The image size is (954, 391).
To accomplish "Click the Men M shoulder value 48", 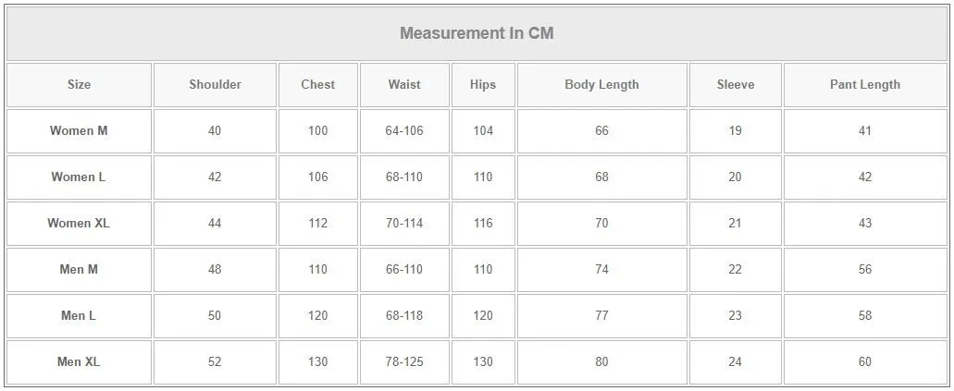I will 215,269.
